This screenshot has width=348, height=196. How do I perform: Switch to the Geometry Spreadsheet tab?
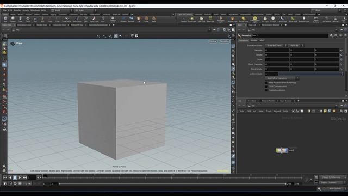click(98, 25)
